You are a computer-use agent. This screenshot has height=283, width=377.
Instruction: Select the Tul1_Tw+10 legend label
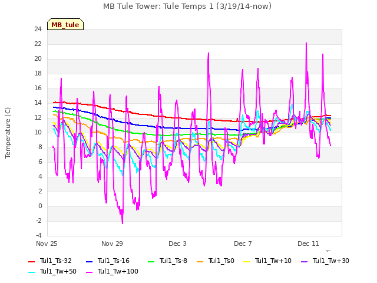pos(273,261)
